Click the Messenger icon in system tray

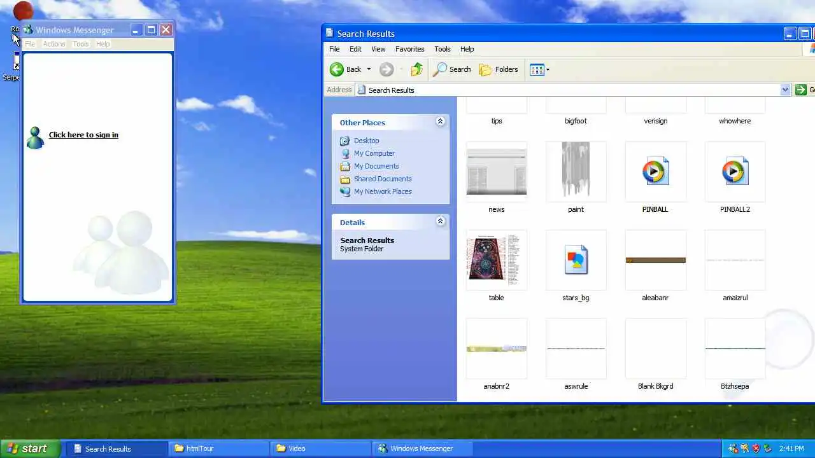733,448
